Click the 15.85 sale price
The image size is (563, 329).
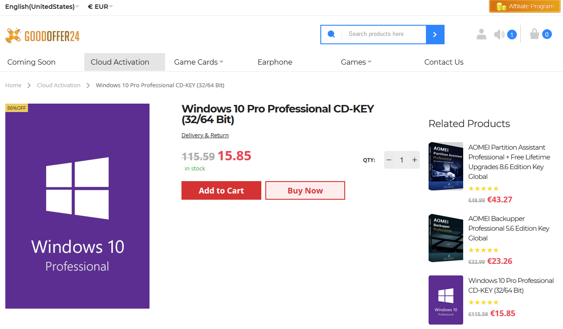[x=234, y=156]
